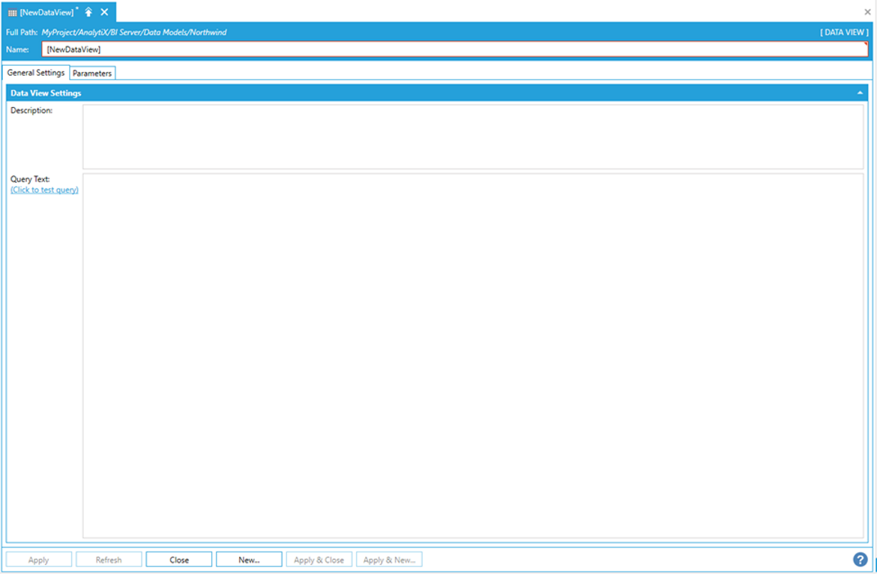This screenshot has height=574, width=877.
Task: Click inside the Query Text editor area
Action: click(472, 355)
